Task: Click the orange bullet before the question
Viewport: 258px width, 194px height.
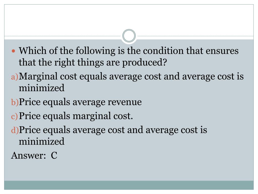Action: point(14,51)
